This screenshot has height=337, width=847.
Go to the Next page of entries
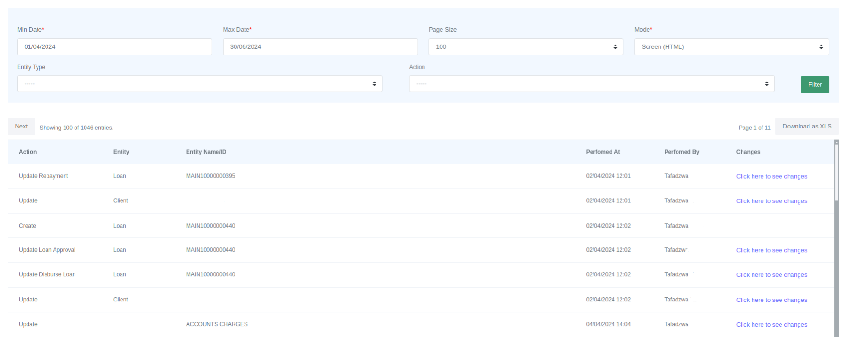tap(21, 127)
